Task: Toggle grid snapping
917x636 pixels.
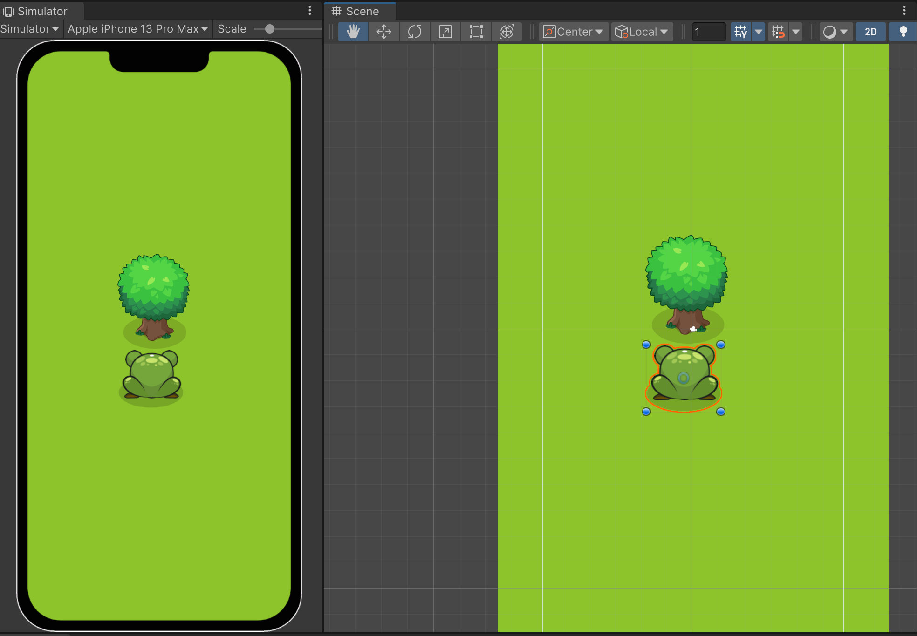Action: coord(778,32)
